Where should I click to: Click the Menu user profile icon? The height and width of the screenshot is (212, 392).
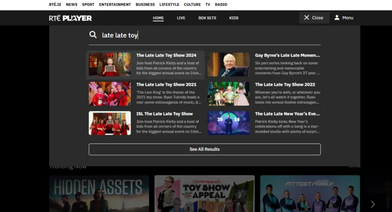[x=337, y=17]
